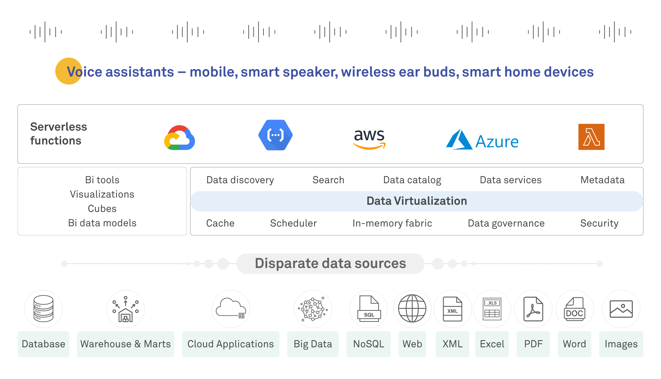Click the Data Virtualization banner
The width and height of the screenshot is (661, 379).
[416, 201]
